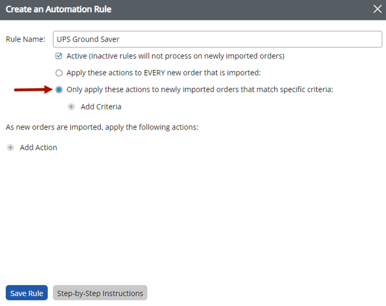Screen dimensions: 386x306
Task: Select the match specific criteria radio button
Action: coord(59,90)
